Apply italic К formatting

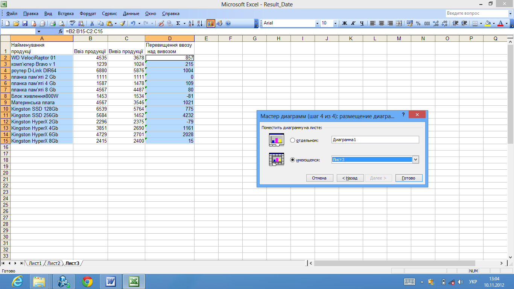[x=353, y=23]
